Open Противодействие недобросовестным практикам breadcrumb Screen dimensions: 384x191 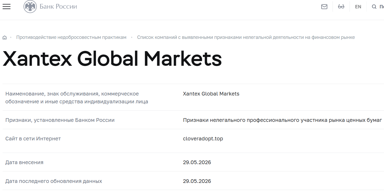tap(71, 37)
